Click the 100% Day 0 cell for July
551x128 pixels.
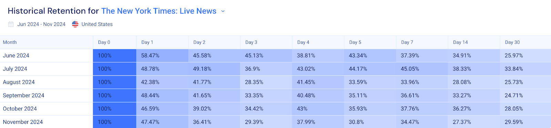tap(115, 69)
